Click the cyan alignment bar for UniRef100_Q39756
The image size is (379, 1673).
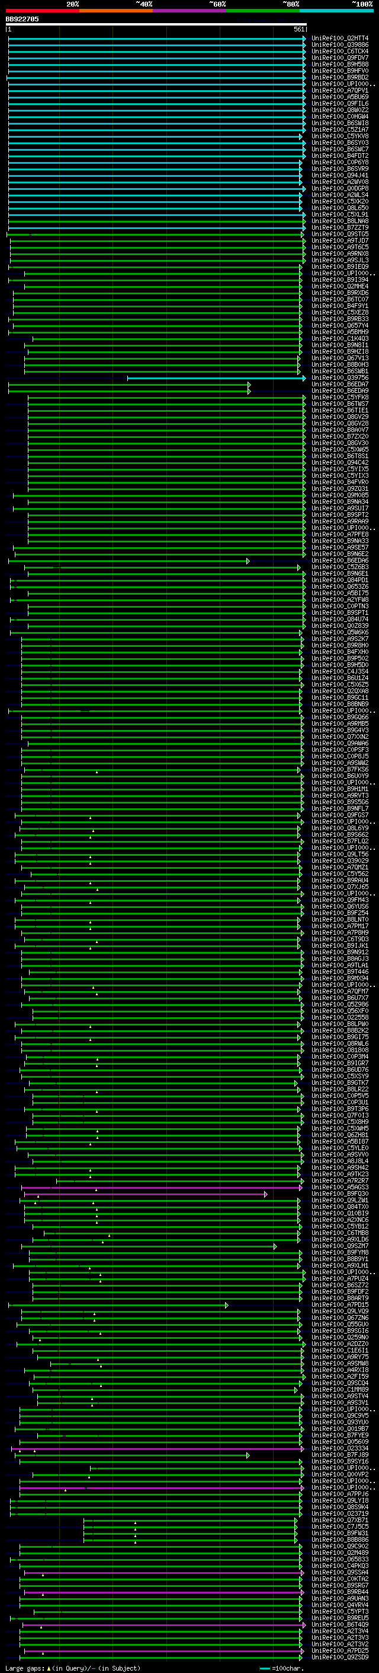tap(216, 378)
